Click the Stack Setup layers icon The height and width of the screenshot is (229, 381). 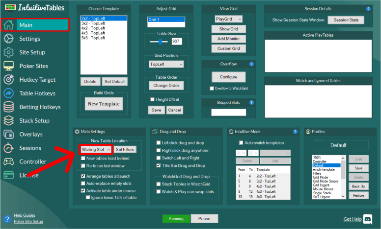tap(9, 120)
